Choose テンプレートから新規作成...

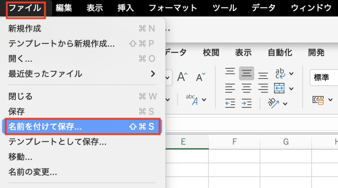coord(82,44)
